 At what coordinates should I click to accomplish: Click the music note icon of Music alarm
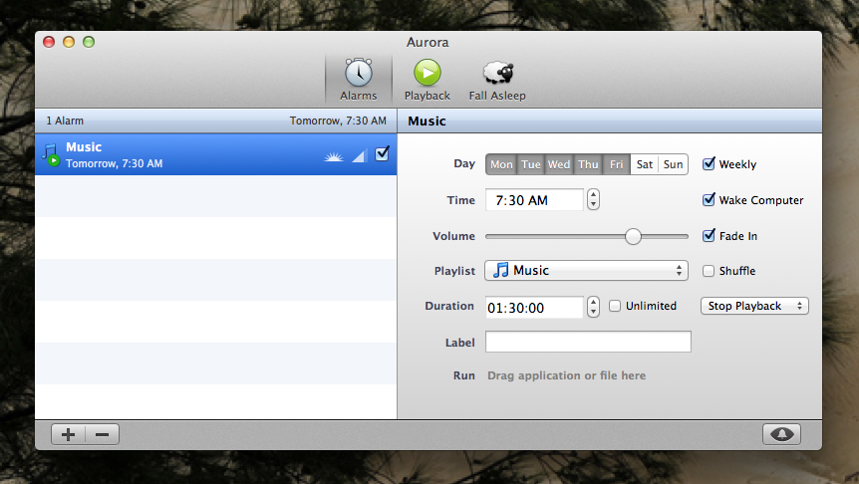pos(51,154)
